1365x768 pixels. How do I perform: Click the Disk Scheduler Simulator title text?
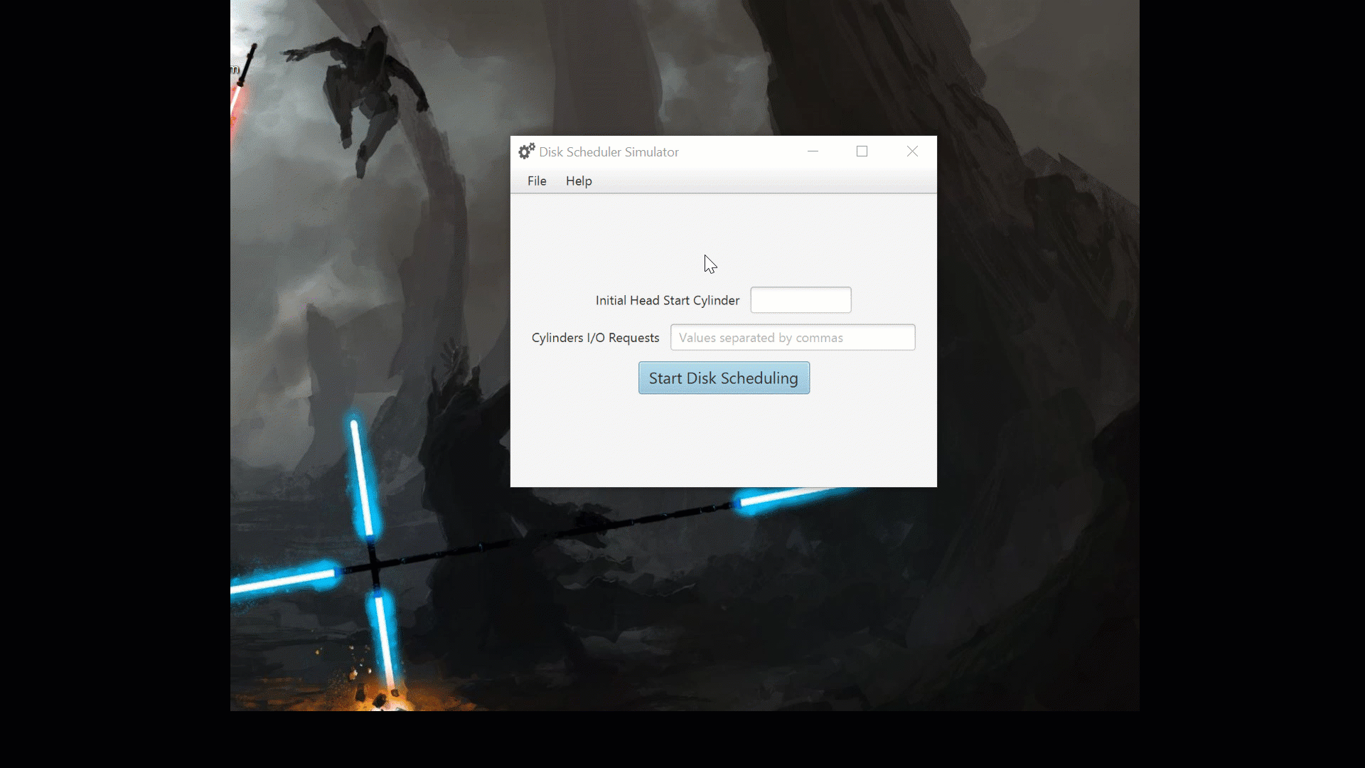coord(609,152)
